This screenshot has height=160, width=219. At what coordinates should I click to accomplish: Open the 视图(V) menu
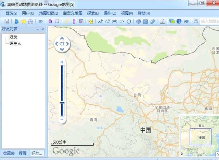pyautogui.click(x=127, y=13)
